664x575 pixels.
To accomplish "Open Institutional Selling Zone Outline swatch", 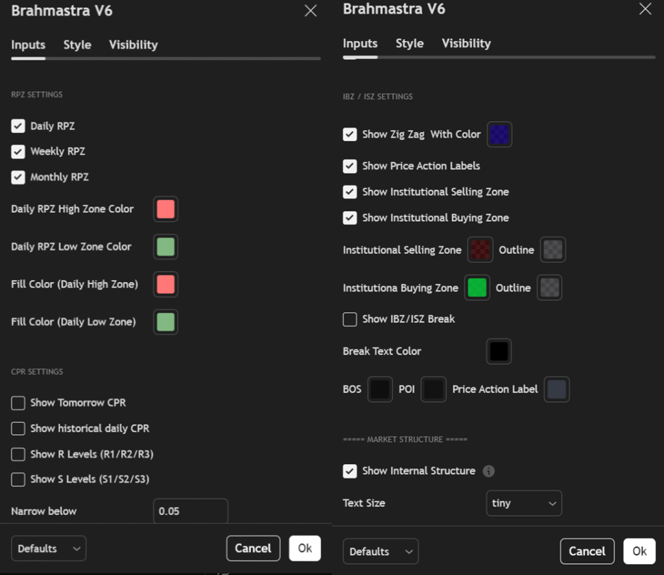I will point(552,250).
